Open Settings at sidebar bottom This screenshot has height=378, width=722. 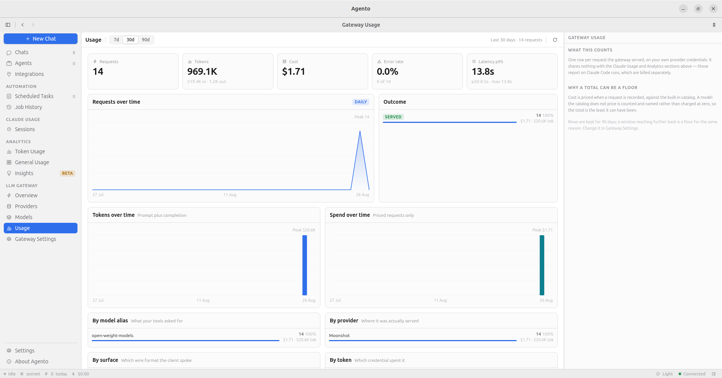41,351
